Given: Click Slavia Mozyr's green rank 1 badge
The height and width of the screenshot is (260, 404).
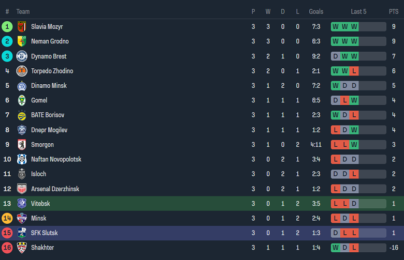Looking at the screenshot, I should coord(7,26).
